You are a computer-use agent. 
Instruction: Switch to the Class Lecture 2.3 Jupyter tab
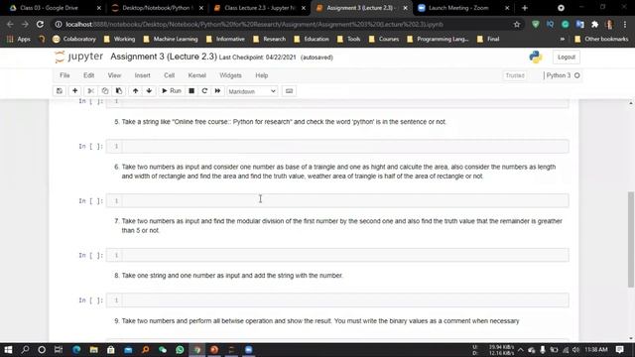point(259,8)
